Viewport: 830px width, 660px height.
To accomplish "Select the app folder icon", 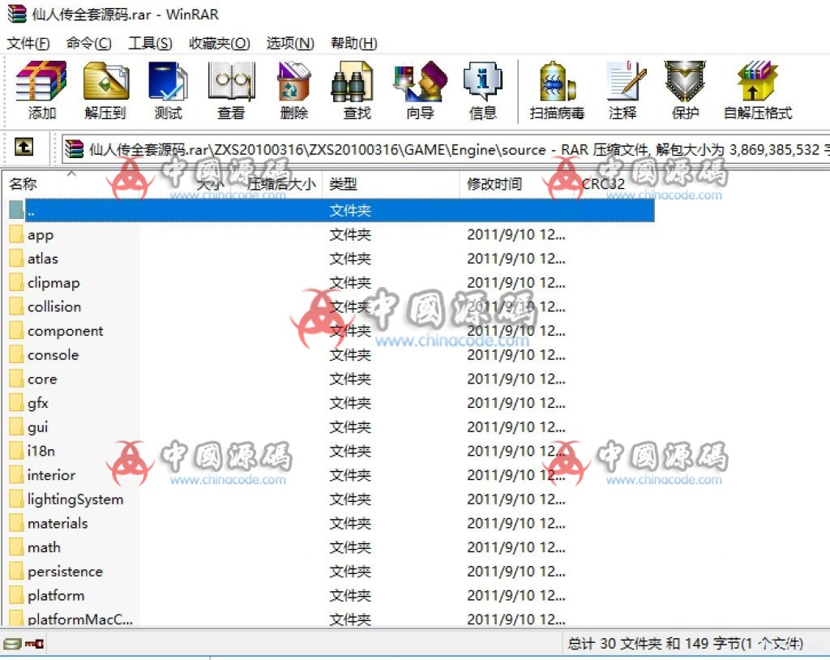I will [x=16, y=234].
